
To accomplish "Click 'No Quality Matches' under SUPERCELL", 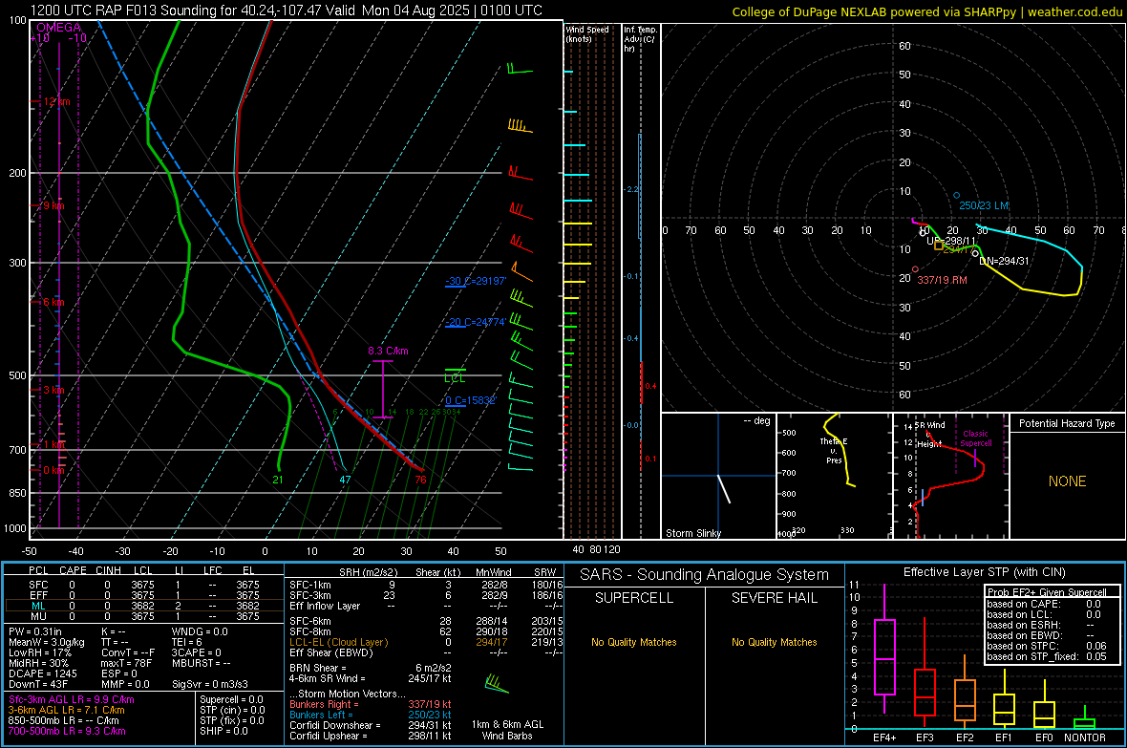I will click(x=634, y=642).
